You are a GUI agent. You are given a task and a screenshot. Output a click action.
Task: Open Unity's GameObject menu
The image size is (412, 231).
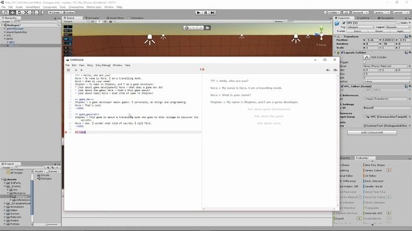pos(33,7)
